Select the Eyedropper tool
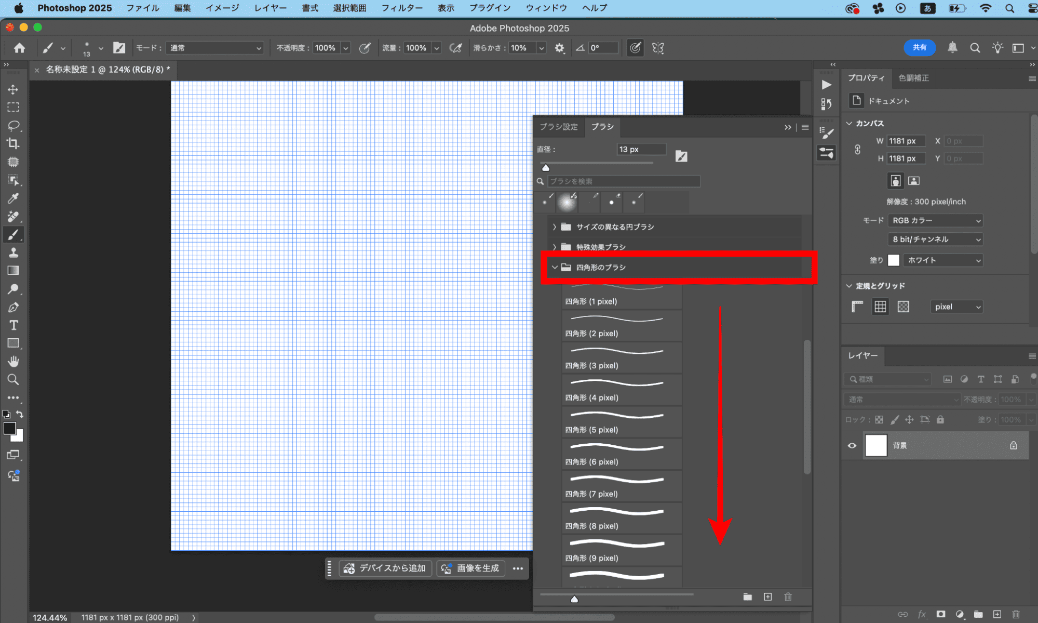This screenshot has height=623, width=1038. (13, 198)
